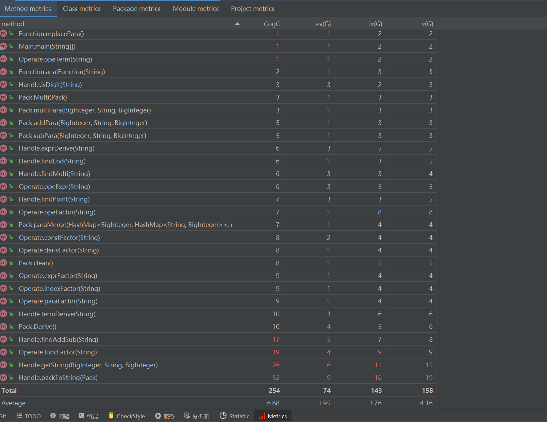Click the Total row label
The height and width of the screenshot is (422, 547).
9,390
